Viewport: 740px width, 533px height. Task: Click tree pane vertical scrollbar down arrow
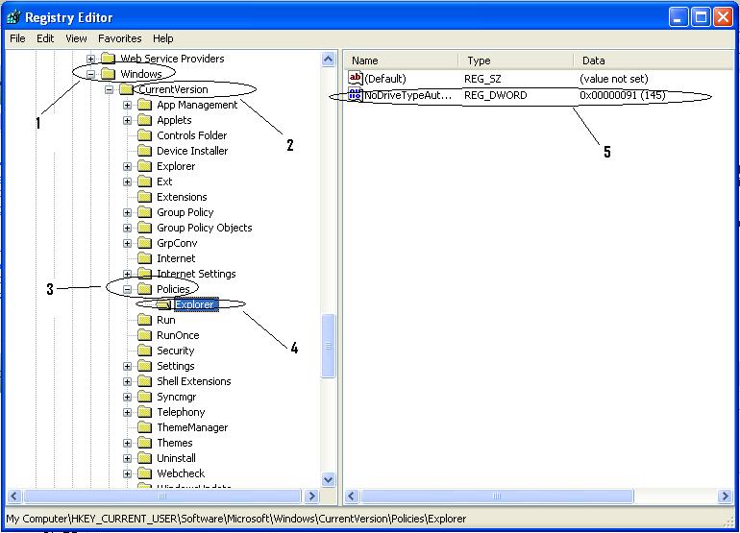328,479
